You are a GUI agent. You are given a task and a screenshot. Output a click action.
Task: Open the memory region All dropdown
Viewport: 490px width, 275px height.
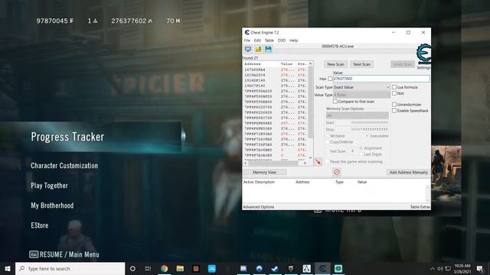pyautogui.click(x=358, y=115)
